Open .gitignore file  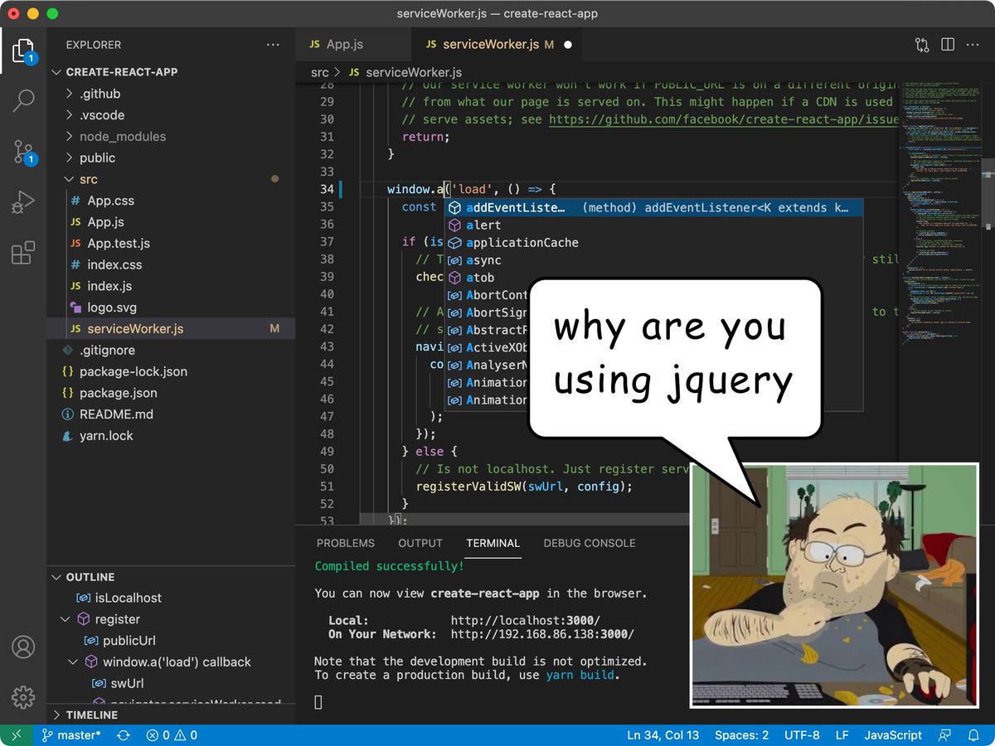point(171,351)
